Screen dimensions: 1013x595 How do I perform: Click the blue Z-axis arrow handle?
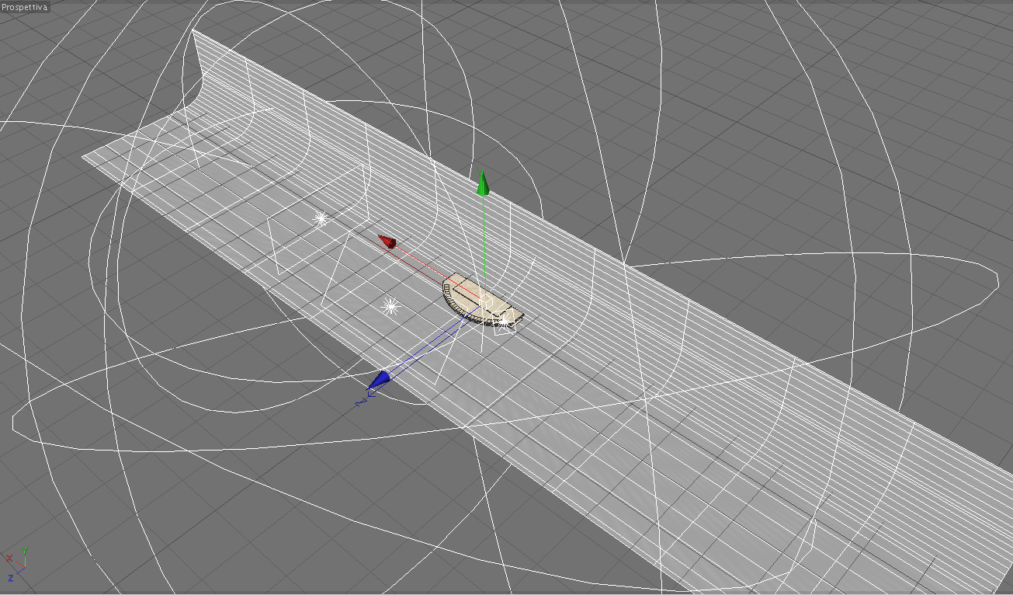pos(378,380)
